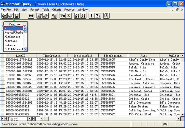185x128 pixels.
Task: Sort descending with the Z-A icon
Action: pyautogui.click(x=83, y=16)
